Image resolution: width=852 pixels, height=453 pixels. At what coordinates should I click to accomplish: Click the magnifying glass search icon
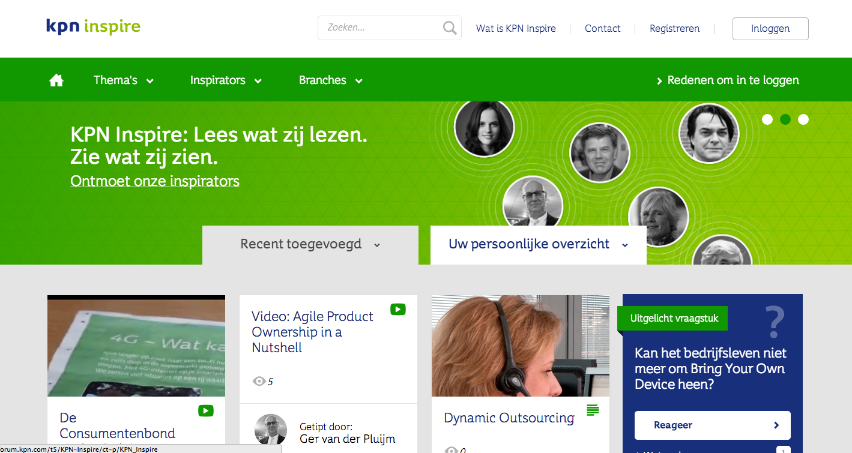point(449,28)
